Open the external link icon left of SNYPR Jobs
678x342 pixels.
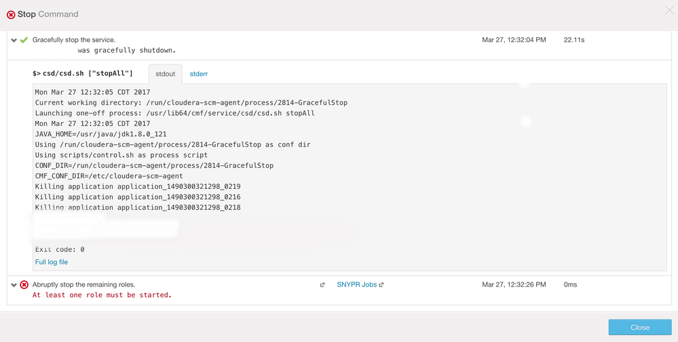pyautogui.click(x=322, y=285)
